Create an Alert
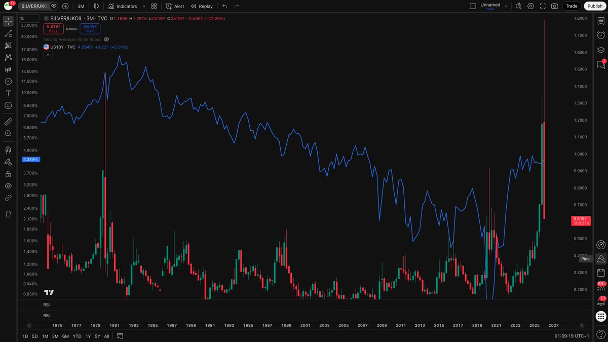Image resolution: width=608 pixels, height=342 pixels. point(175,6)
